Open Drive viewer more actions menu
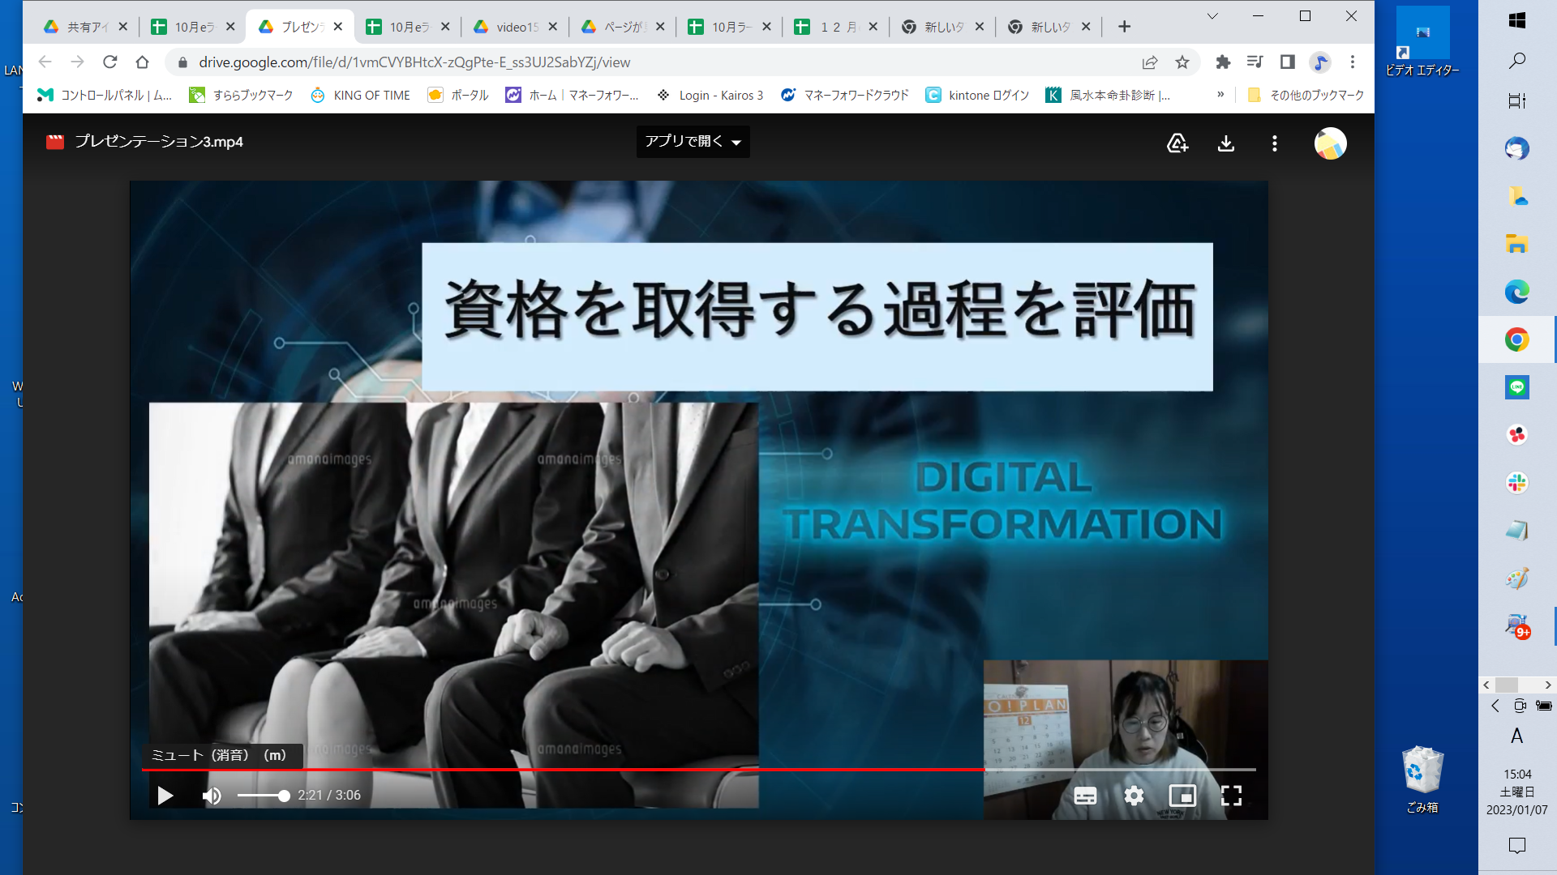 (x=1275, y=143)
